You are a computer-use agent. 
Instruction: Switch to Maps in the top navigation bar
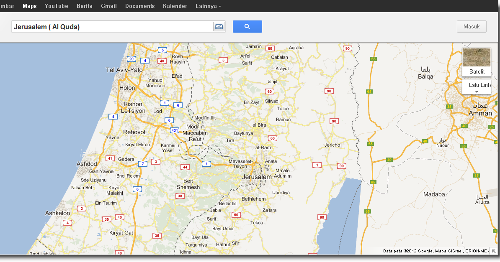point(30,6)
